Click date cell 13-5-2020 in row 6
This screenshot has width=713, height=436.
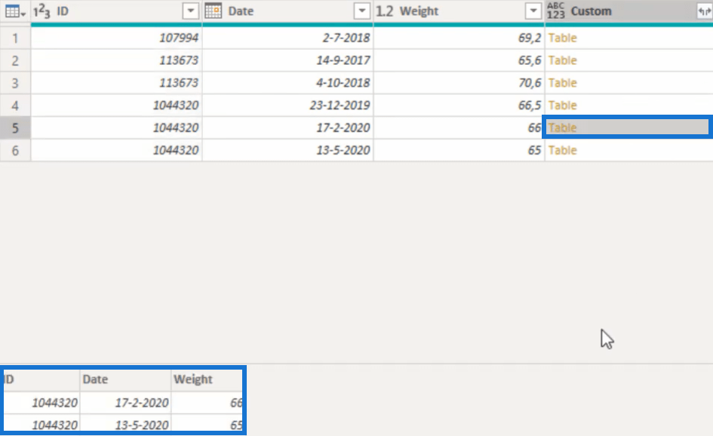click(287, 150)
